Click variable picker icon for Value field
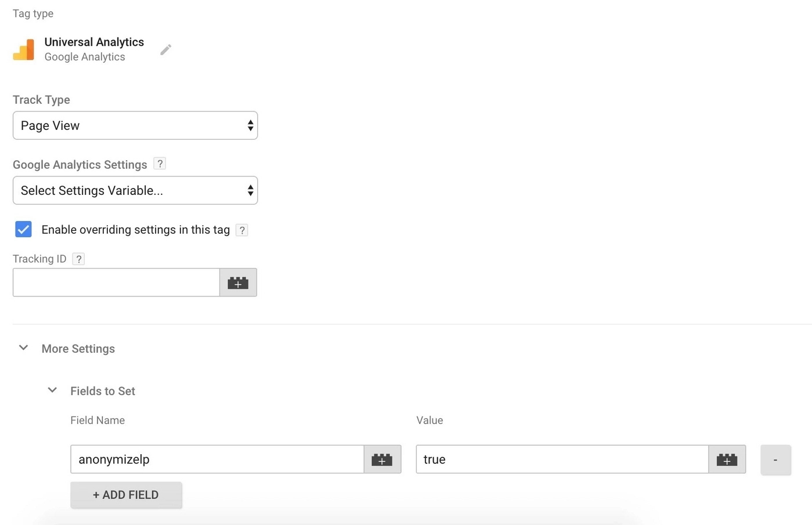812x525 pixels. 727,459
